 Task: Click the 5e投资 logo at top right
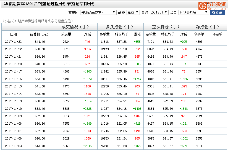click(x=212, y=6)
